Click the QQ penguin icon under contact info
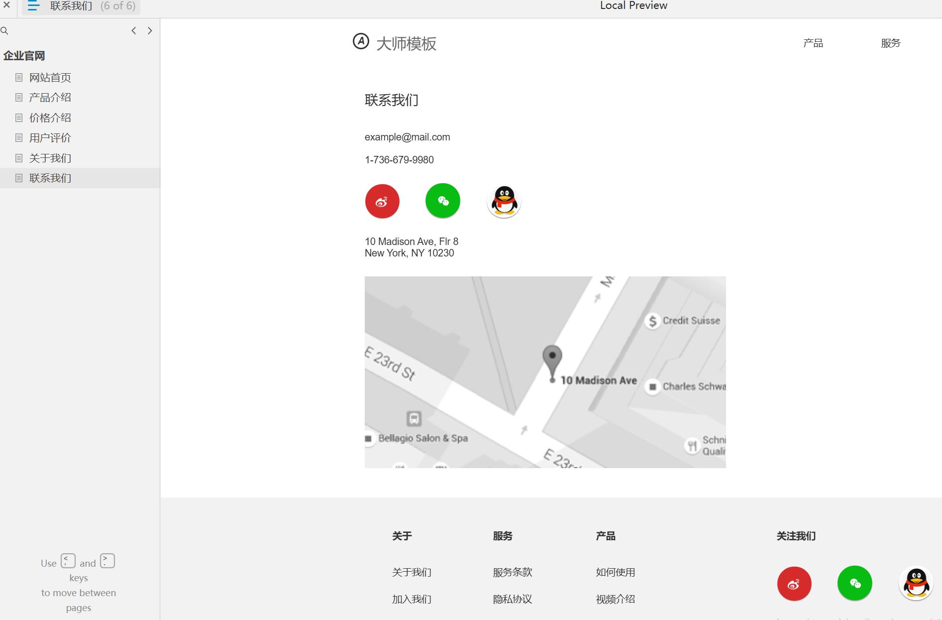This screenshot has height=620, width=942. [504, 201]
